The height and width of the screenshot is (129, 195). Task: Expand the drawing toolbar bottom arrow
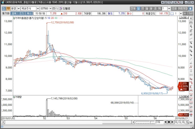point(191,122)
